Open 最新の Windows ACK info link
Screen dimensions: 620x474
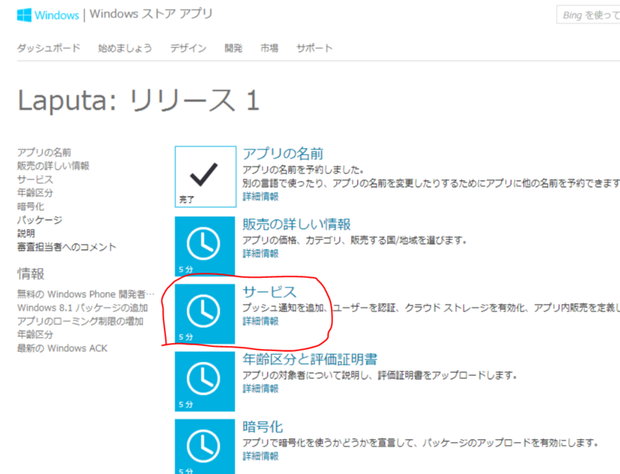coord(62,349)
